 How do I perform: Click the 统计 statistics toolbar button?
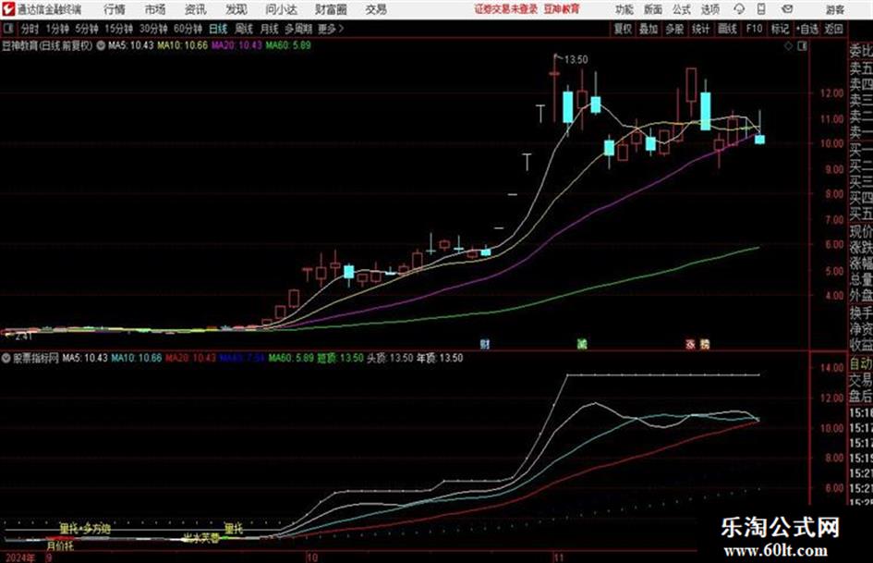701,29
